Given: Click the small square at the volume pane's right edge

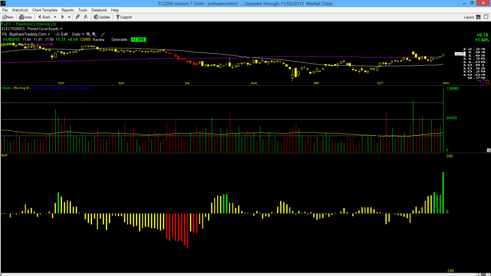Looking at the screenshot, I should coord(489,150).
